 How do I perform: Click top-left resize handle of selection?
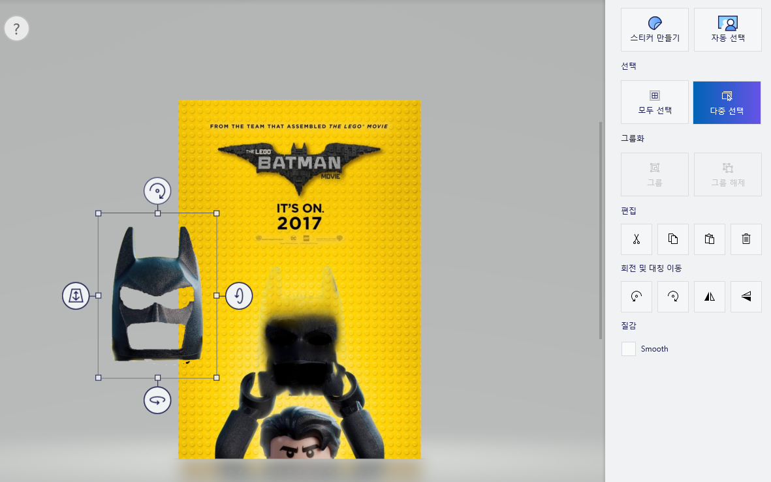point(99,213)
